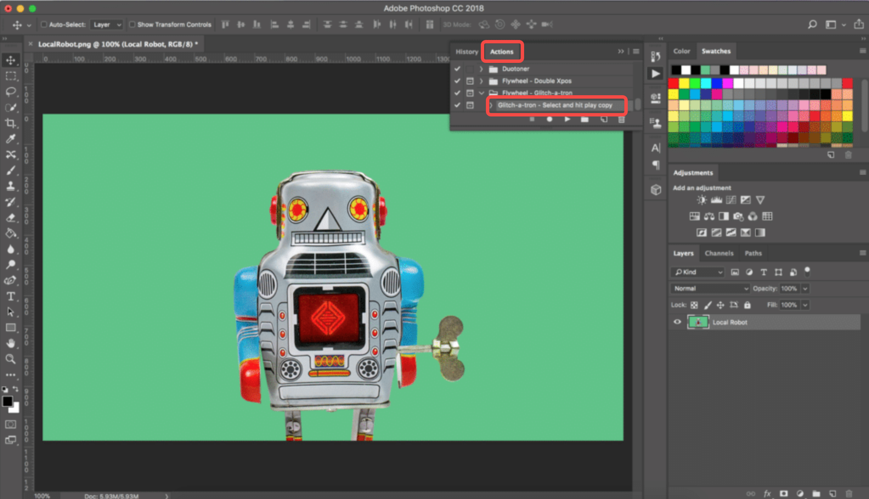The width and height of the screenshot is (869, 499).
Task: Collapse the Flywheel - Glitch-a-tron folder
Action: tap(482, 93)
